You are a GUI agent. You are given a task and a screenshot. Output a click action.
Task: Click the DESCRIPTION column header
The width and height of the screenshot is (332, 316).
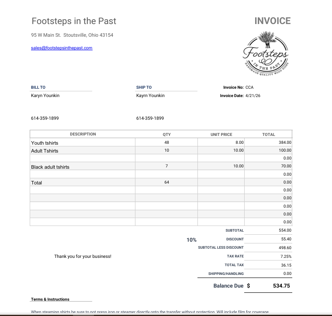[x=83, y=134]
